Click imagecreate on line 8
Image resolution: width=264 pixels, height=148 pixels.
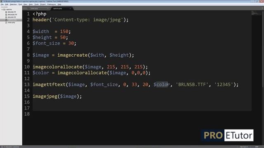click(x=73, y=55)
